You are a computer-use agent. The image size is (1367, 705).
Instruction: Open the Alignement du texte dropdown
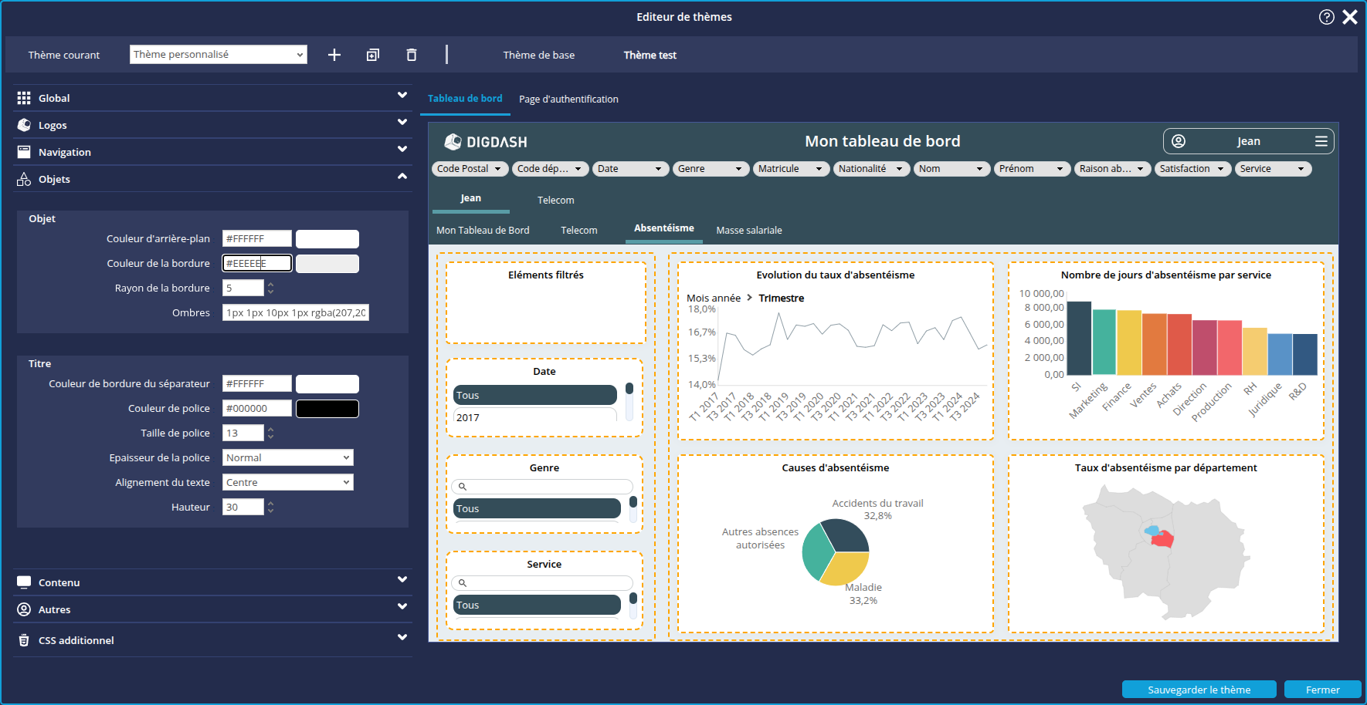click(x=287, y=482)
